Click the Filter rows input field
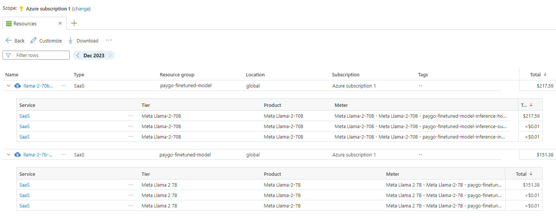 click(x=41, y=55)
